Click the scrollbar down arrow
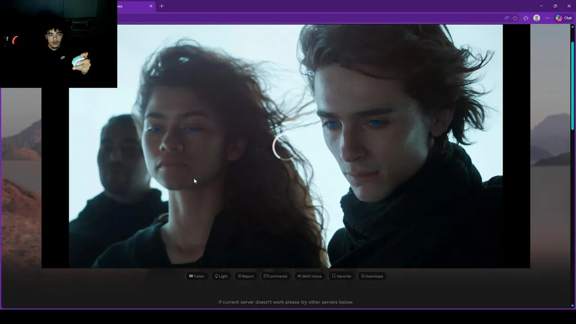The height and width of the screenshot is (324, 576). click(x=572, y=306)
